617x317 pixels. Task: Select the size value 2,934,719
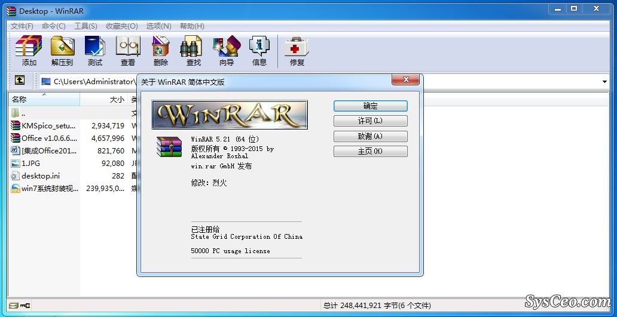[108, 126]
